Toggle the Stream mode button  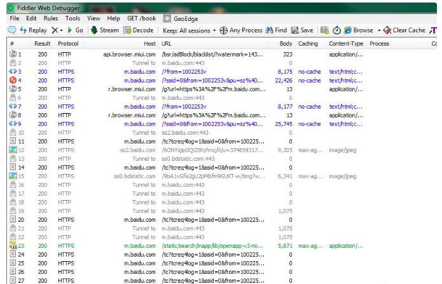(x=105, y=30)
